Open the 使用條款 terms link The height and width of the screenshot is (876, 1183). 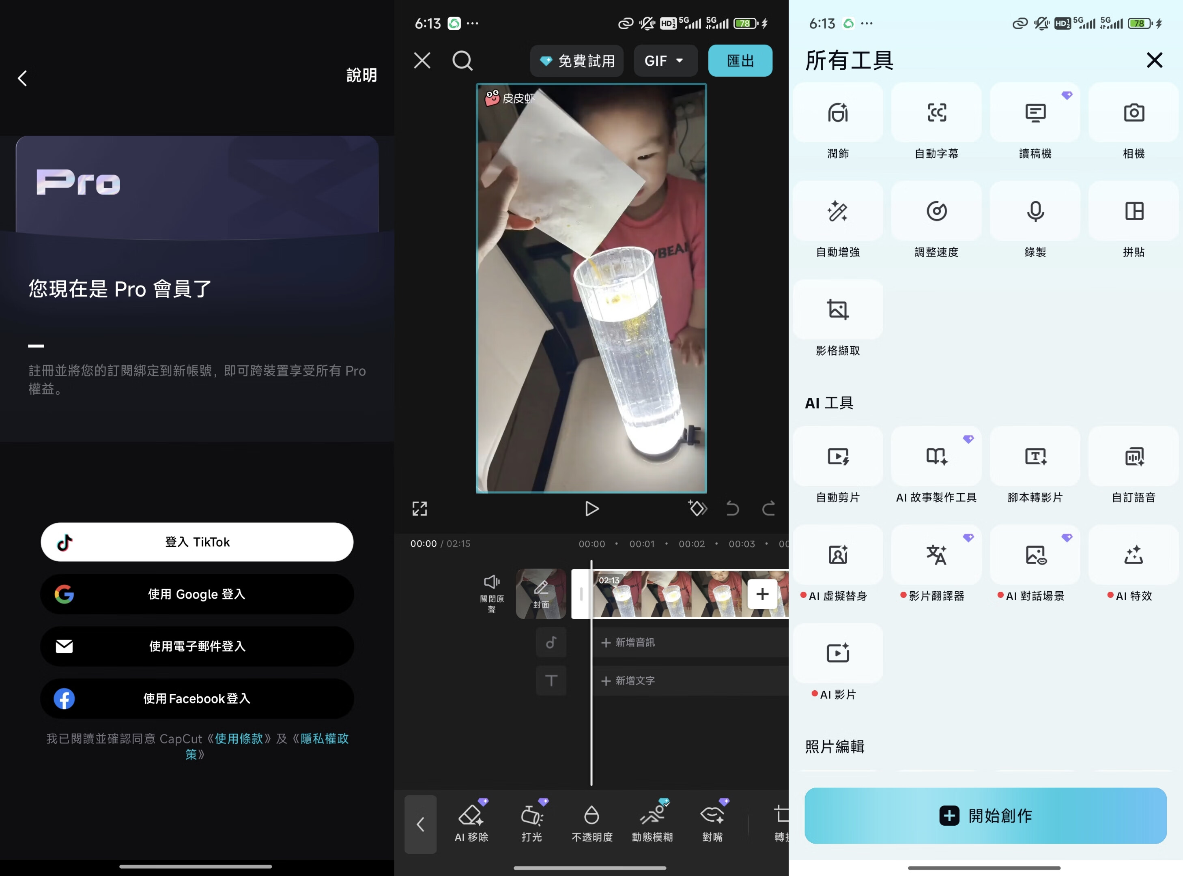239,738
